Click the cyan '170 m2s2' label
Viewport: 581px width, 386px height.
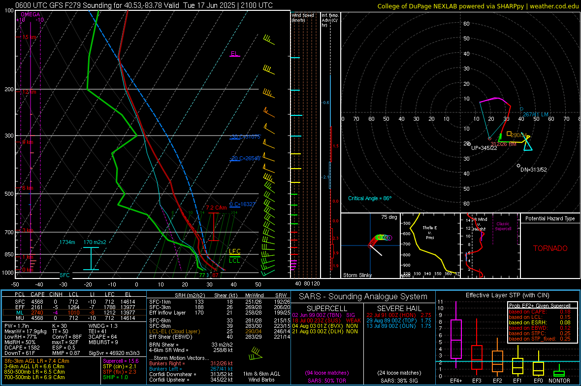click(95, 242)
